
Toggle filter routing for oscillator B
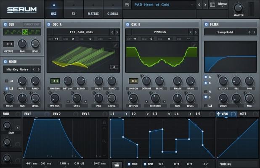coord(206,83)
